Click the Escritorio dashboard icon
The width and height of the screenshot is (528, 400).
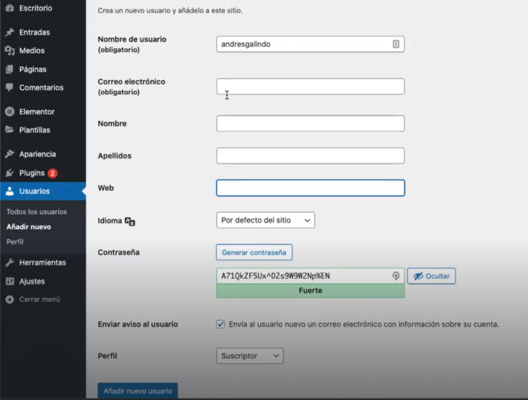(x=10, y=8)
